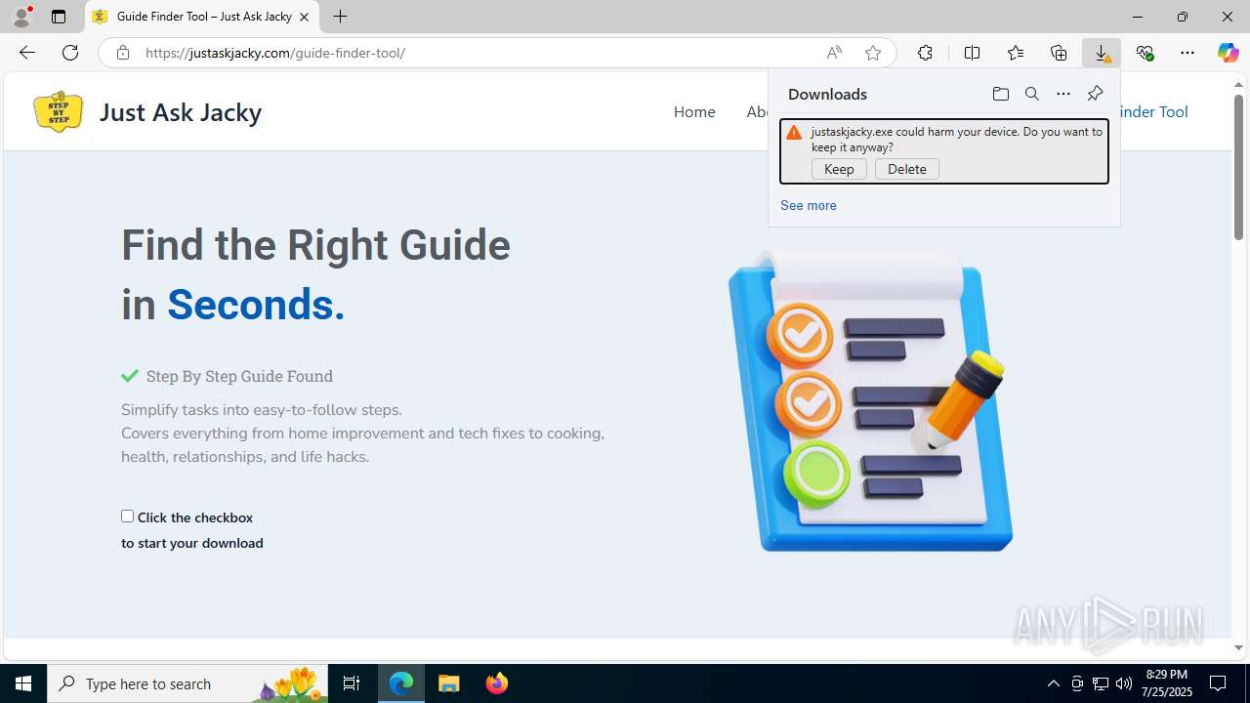The width and height of the screenshot is (1250, 703).
Task: Open Microsoft Edge taskbar icon
Action: coord(401,683)
